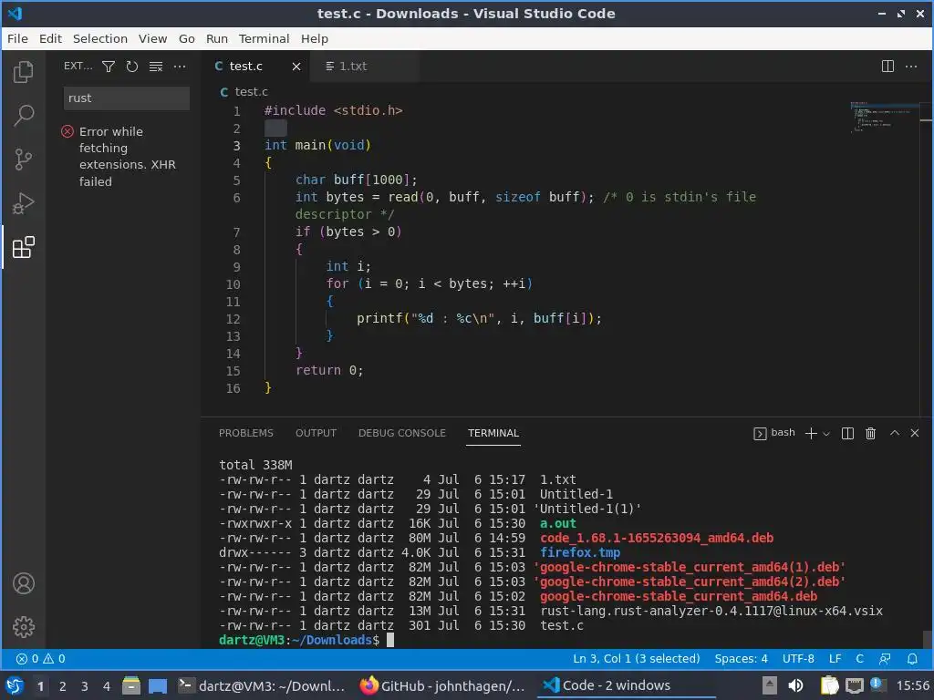This screenshot has width=934, height=700.
Task: Click the volume speaker tray icon
Action: [x=795, y=685]
